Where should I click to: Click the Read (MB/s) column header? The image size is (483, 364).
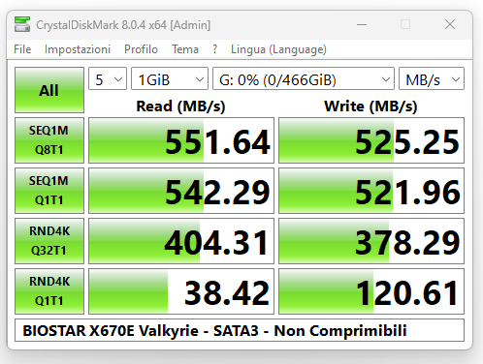coord(180,106)
